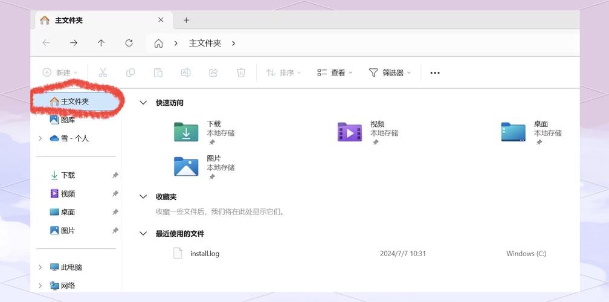
Task: Click 主文件夹 breadcrumb in address bar
Action: tap(205, 43)
